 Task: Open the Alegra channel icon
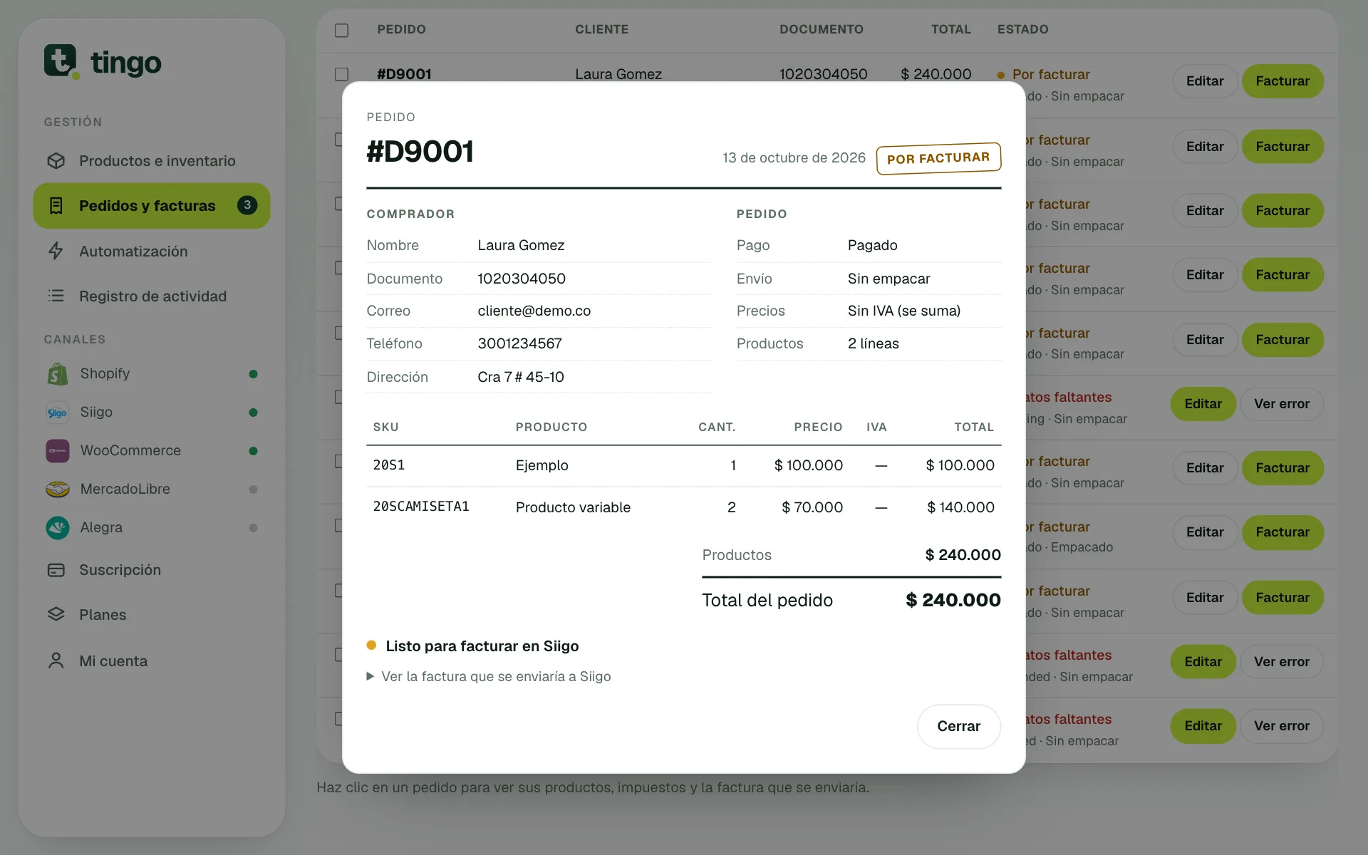tap(58, 527)
